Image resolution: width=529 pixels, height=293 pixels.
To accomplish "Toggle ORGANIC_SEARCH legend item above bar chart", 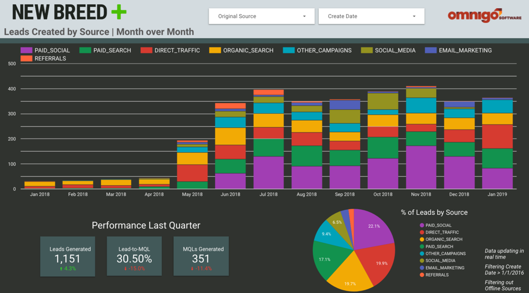I will point(215,51).
